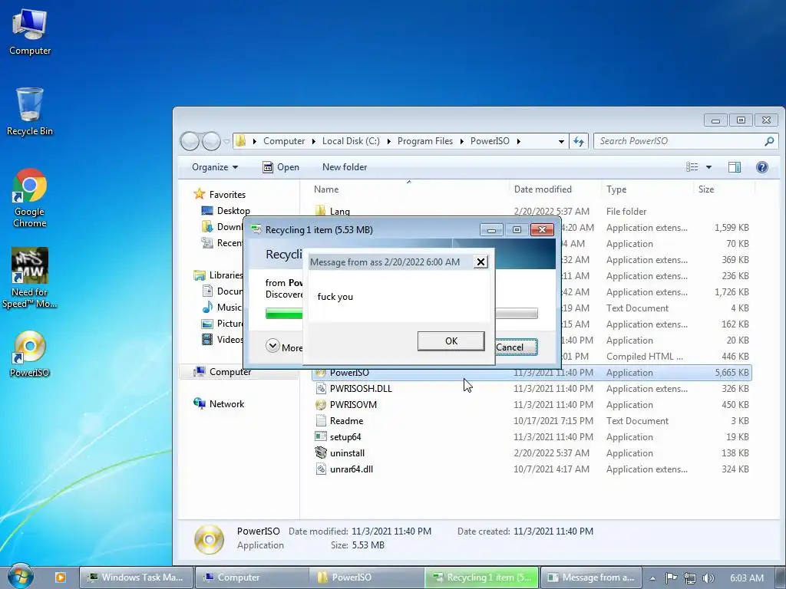Click the Readme text document icon
The width and height of the screenshot is (786, 589).
click(x=321, y=421)
